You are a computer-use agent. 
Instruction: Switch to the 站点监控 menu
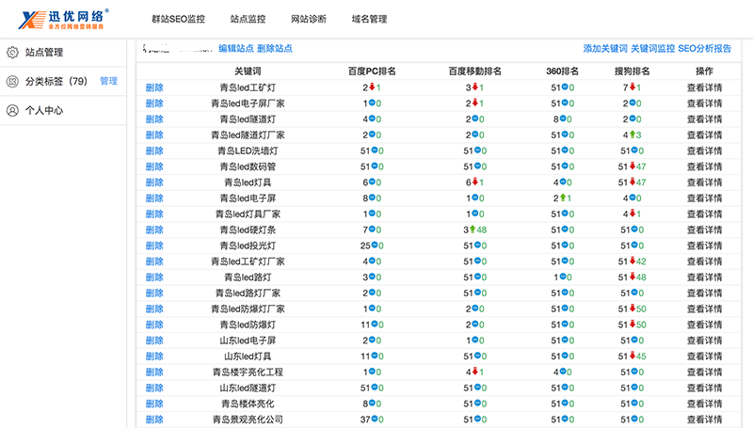[x=248, y=19]
